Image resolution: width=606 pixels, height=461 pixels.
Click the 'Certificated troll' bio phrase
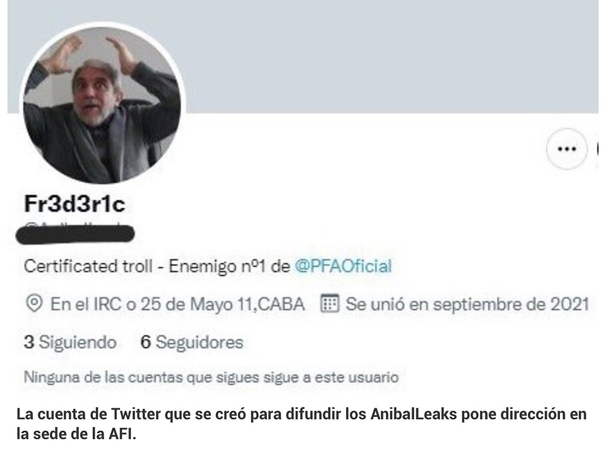coord(88,267)
